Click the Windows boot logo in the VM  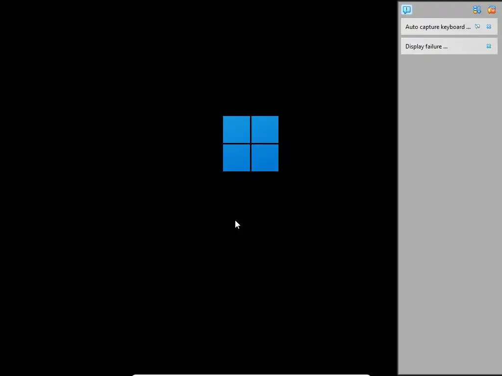251,143
